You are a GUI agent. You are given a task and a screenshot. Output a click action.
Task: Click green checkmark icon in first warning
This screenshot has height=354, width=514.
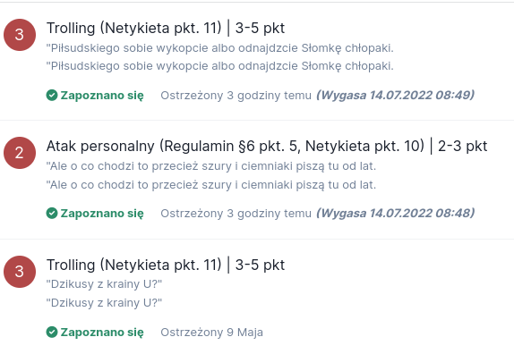(52, 96)
